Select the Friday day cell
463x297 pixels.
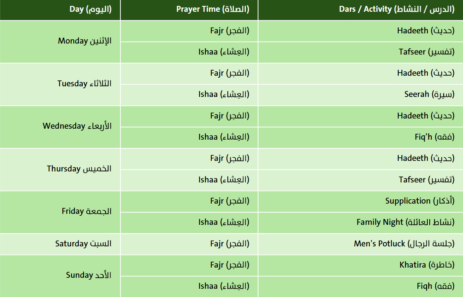pos(60,212)
